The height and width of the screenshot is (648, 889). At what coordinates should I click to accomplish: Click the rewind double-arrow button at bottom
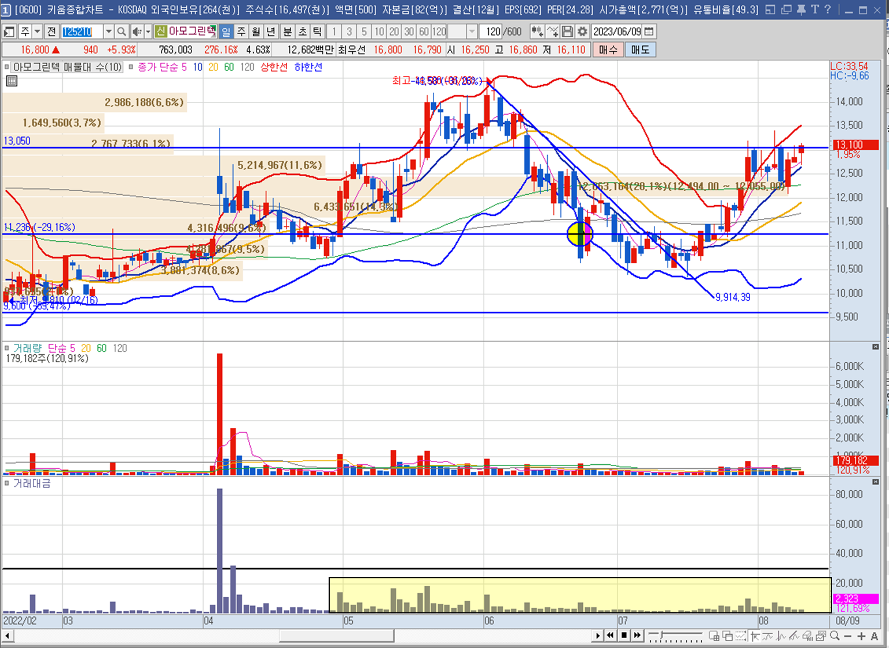tap(611, 635)
